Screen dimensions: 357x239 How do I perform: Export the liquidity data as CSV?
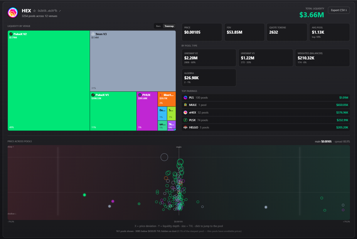pos(339,10)
